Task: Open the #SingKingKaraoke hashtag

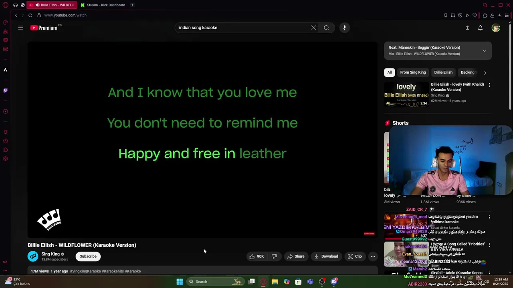Action: 85,271
